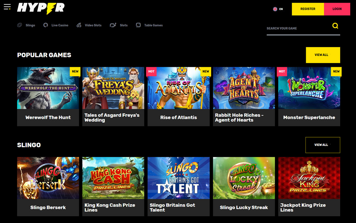Open Slingo Berserk game thumbnail
The width and height of the screenshot is (356, 223).
(48, 178)
